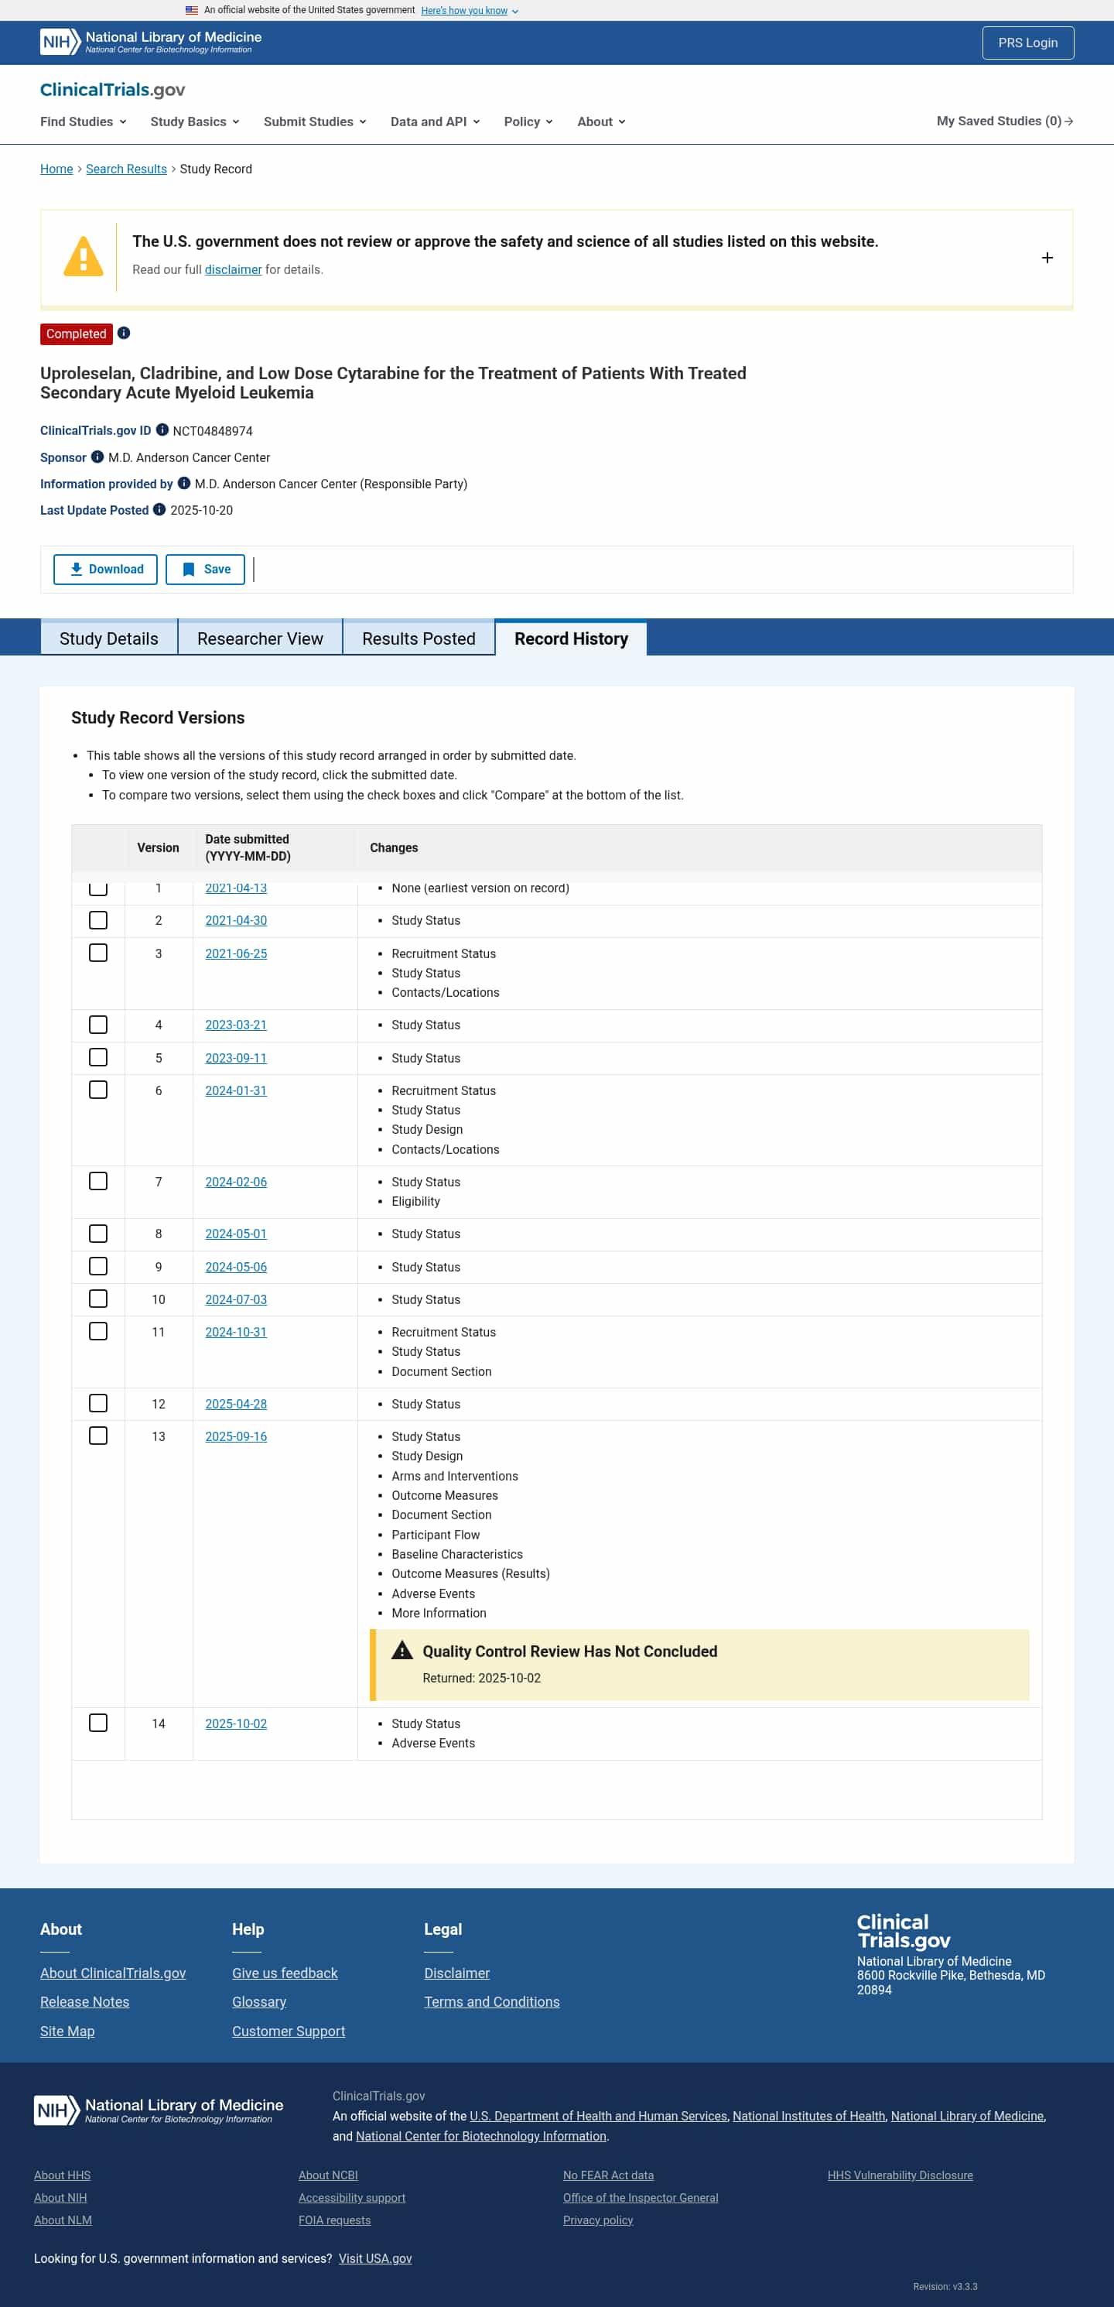Click info icon next to Sponsor label

[97, 457]
